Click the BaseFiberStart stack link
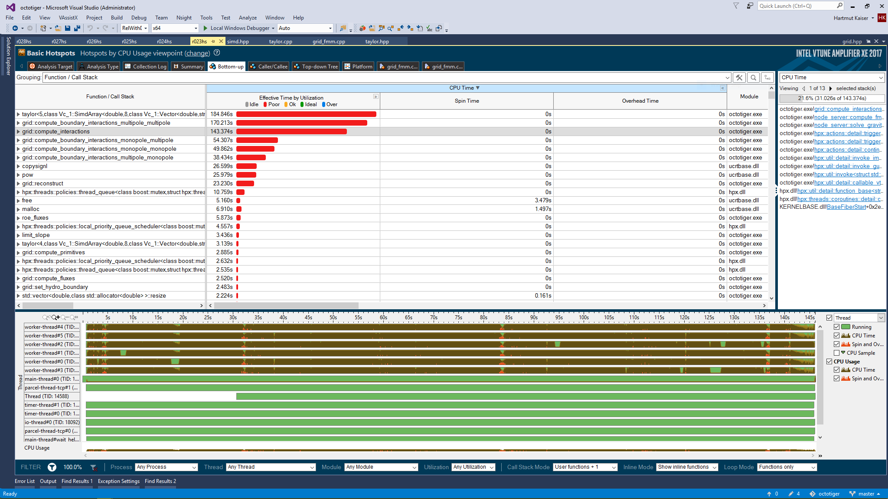This screenshot has height=499, width=888. coord(846,207)
